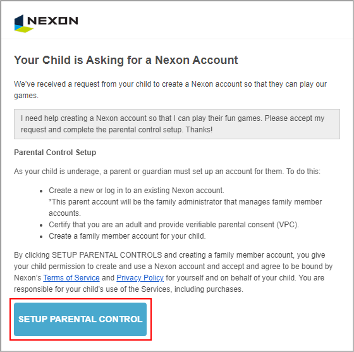Click the 'Certify that you are an adult' step
This screenshot has width=354, height=352.
click(174, 225)
